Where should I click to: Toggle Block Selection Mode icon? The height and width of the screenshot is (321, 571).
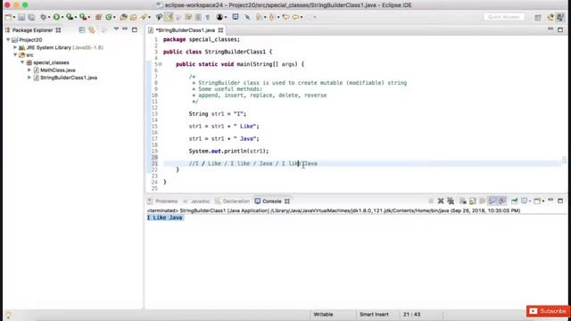coord(198,17)
